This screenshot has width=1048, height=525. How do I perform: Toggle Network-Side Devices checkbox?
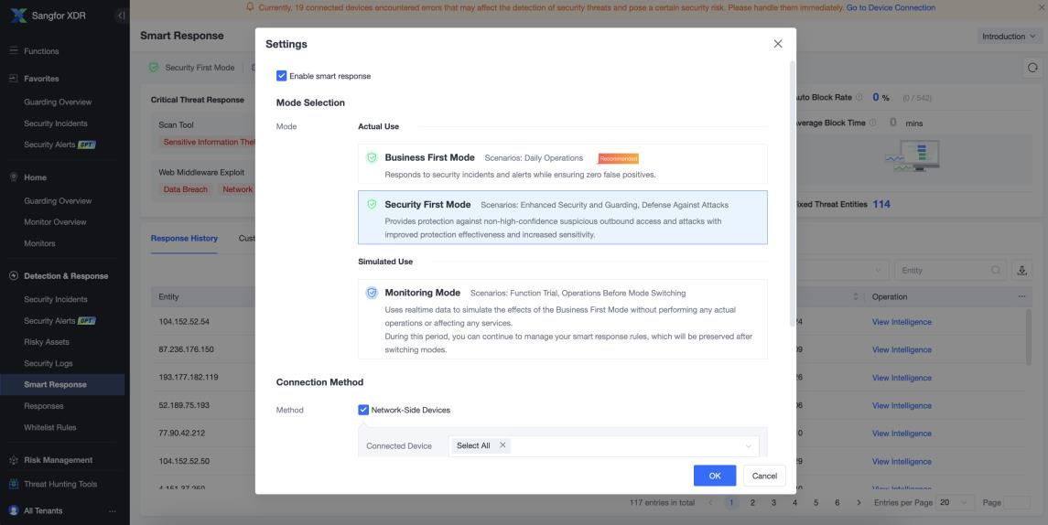363,410
